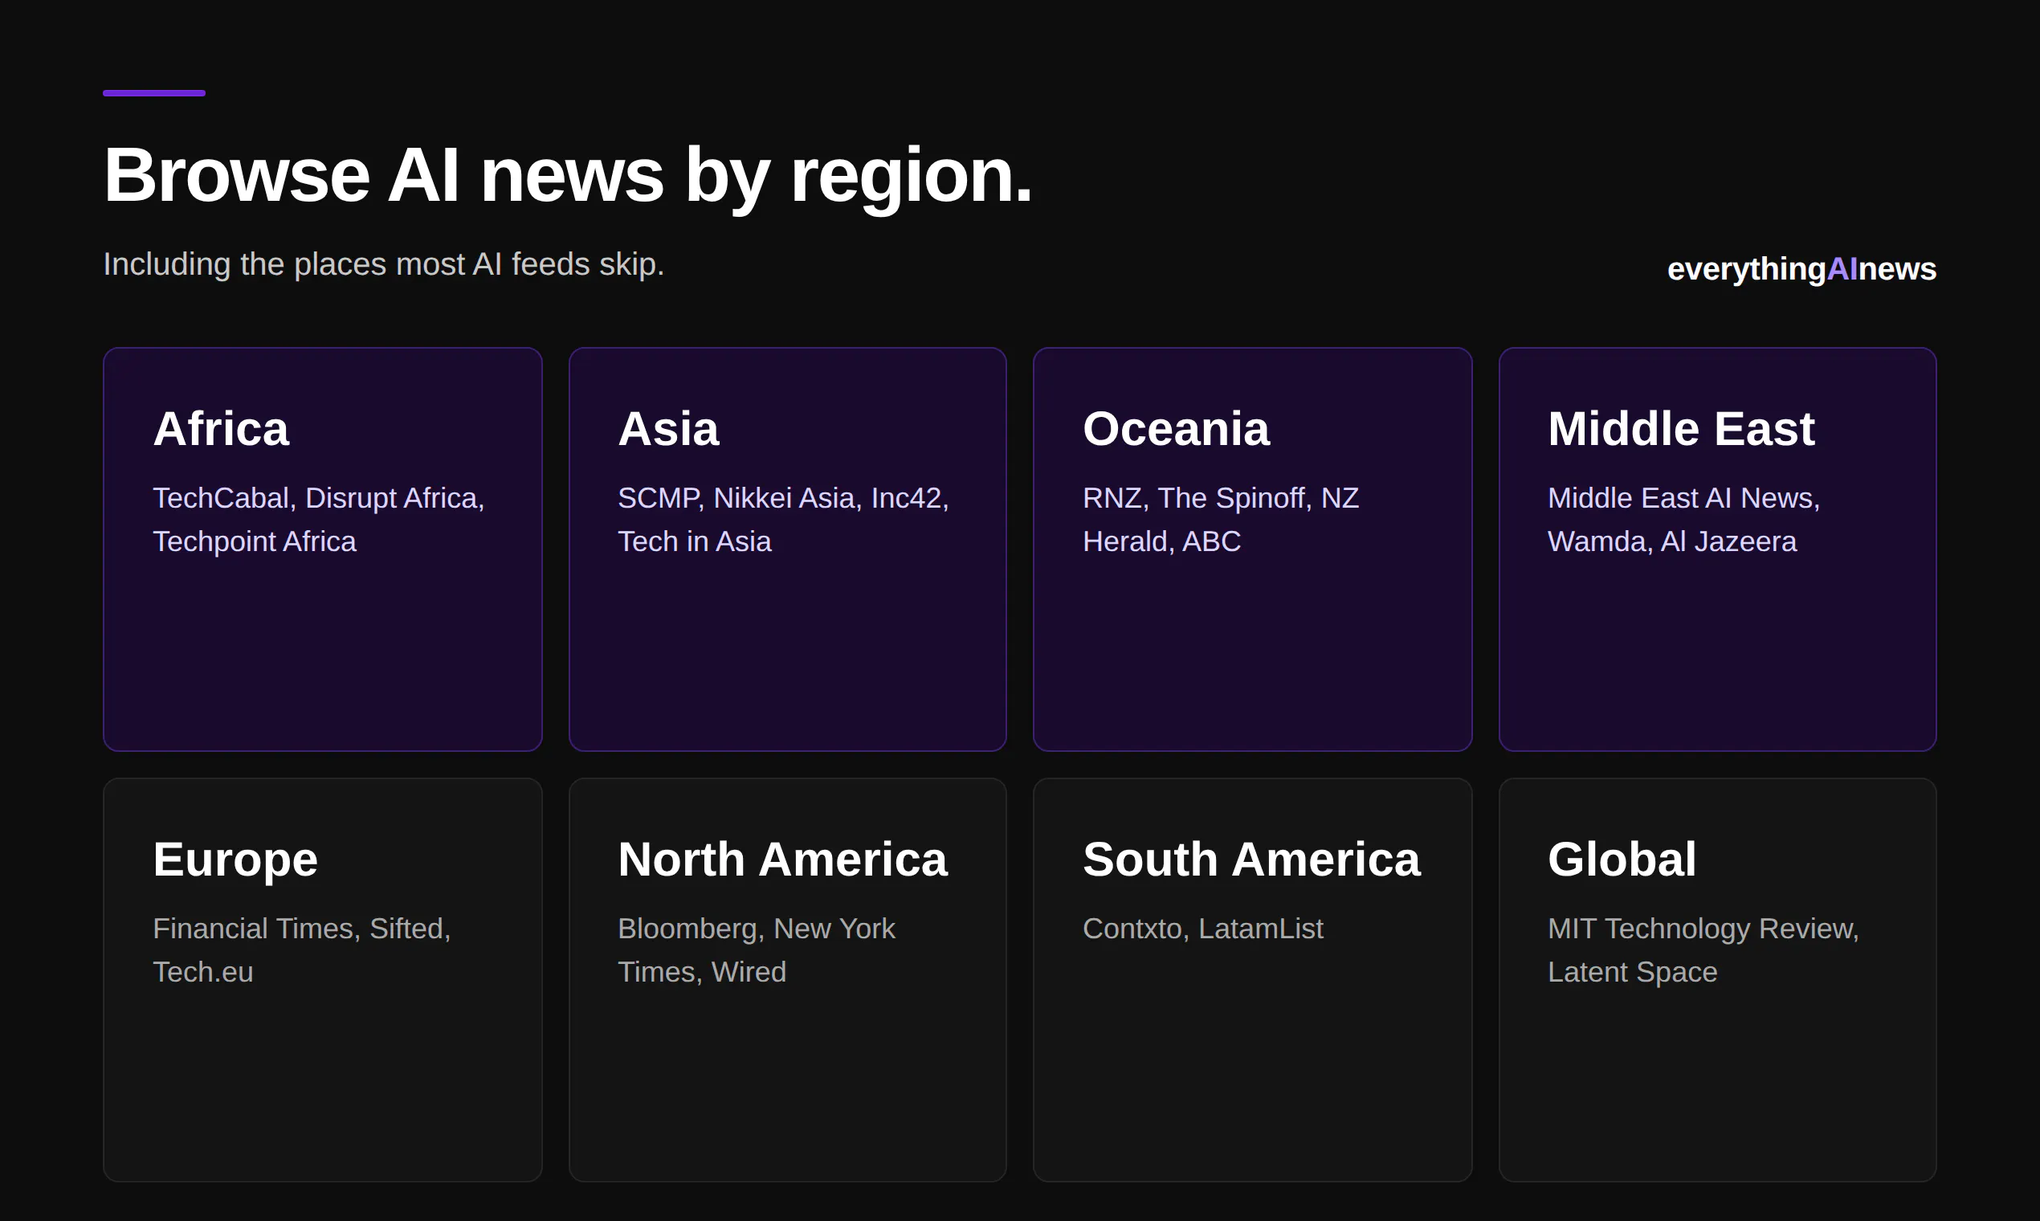Screen dimensions: 2040x1221
Task: Click the 'TechCabal, Disrupt Africa, Techpoint Africa' source list
Action: (x=319, y=519)
